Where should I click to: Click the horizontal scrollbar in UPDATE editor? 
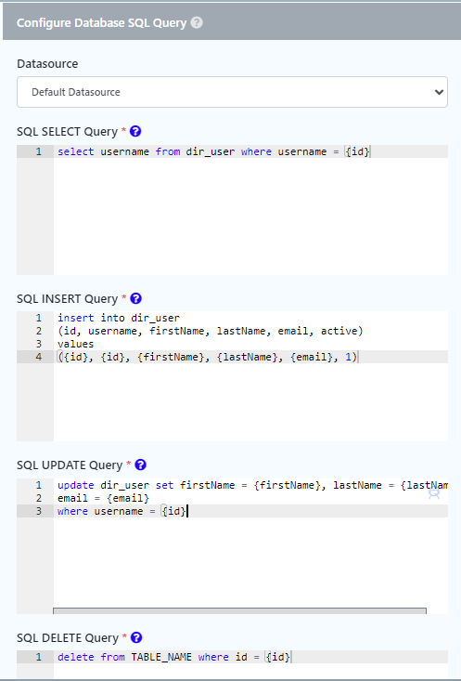point(240,611)
